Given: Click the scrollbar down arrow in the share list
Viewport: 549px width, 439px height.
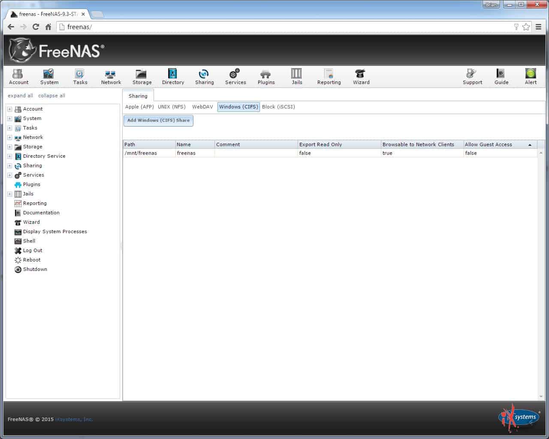Looking at the screenshot, I should click(541, 397).
